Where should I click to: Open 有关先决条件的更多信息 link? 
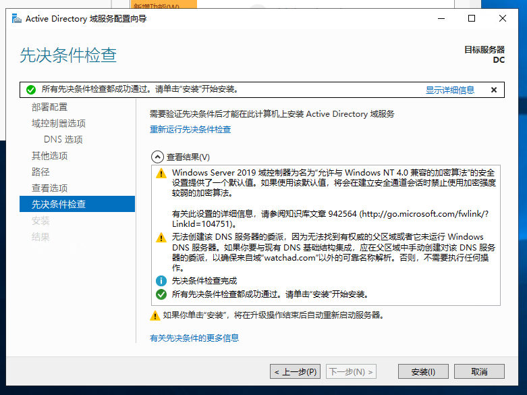[194, 338]
